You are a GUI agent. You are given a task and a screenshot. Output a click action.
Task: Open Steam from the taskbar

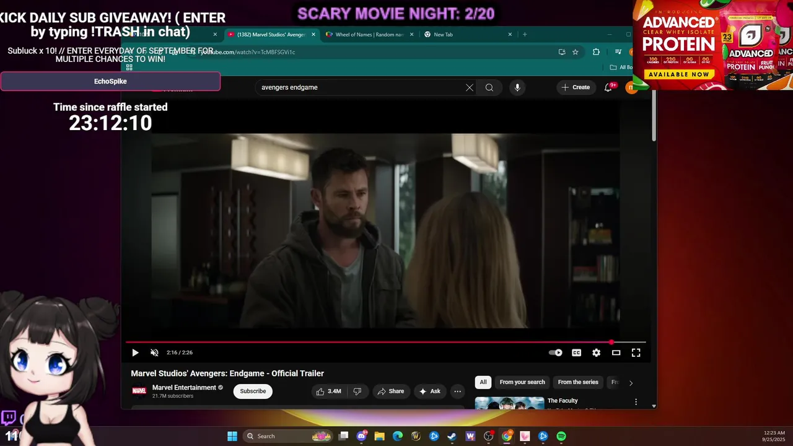[452, 436]
